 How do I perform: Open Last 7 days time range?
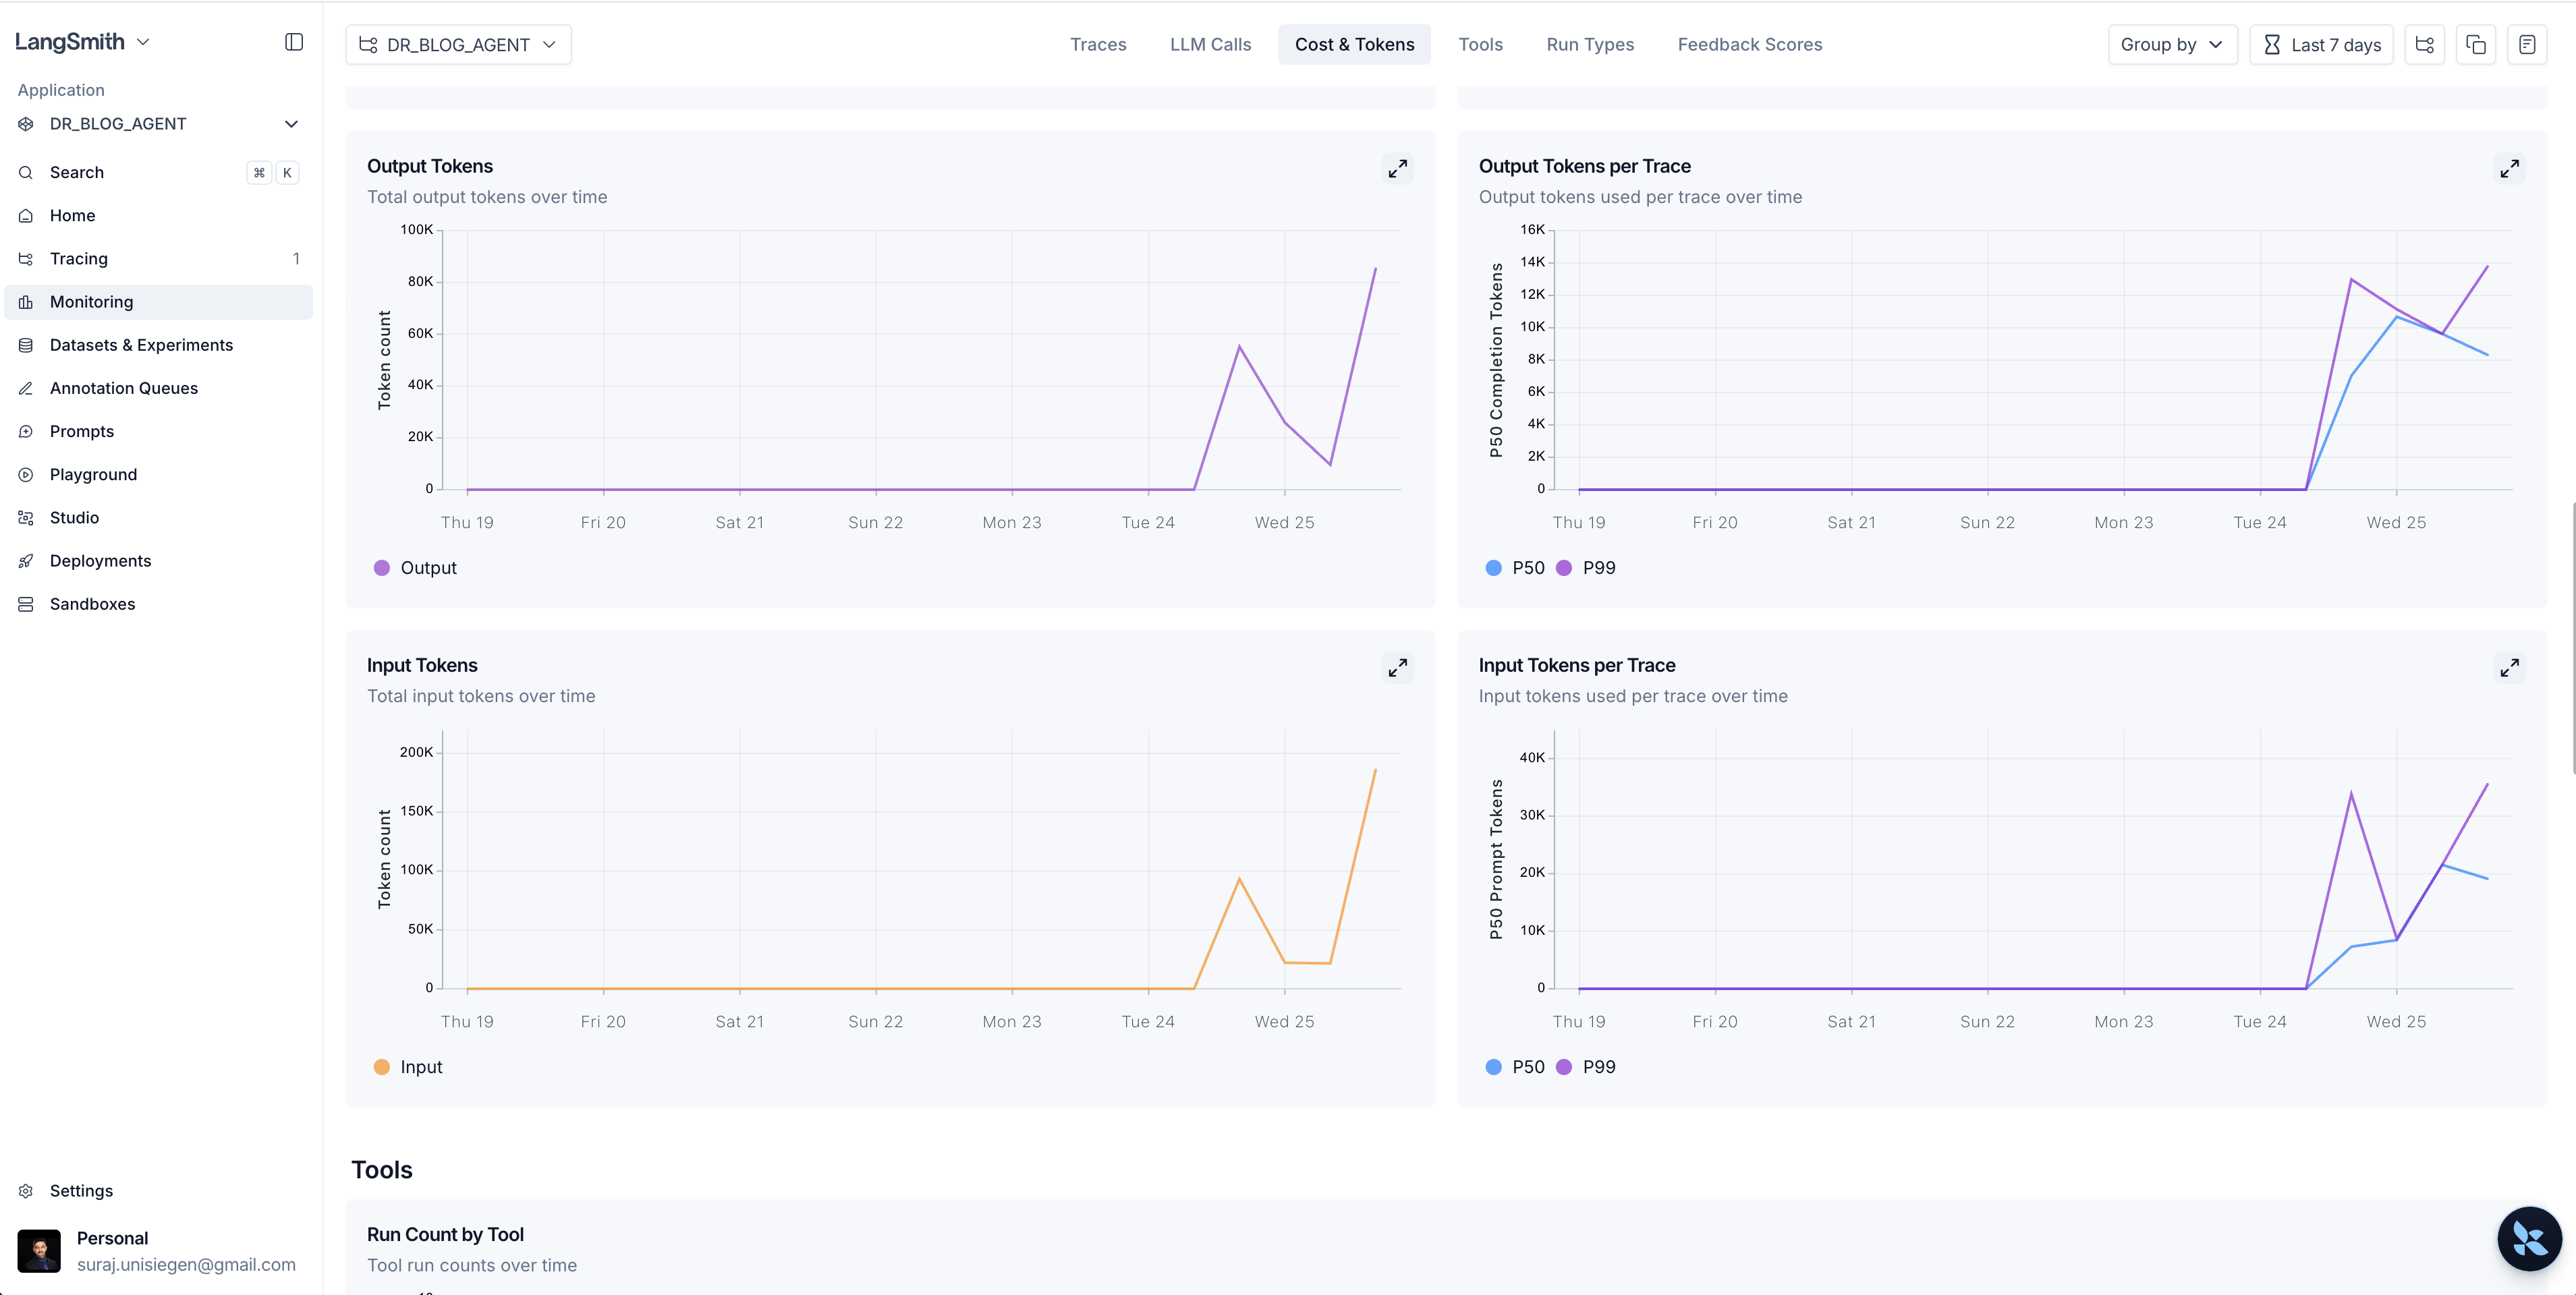click(2321, 45)
